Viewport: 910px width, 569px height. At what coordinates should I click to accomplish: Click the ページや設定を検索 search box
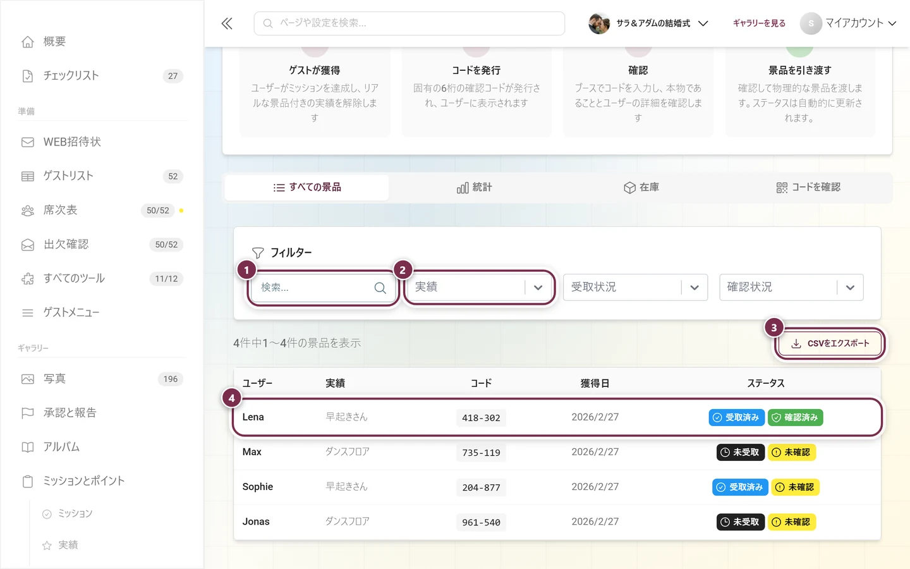pos(409,23)
